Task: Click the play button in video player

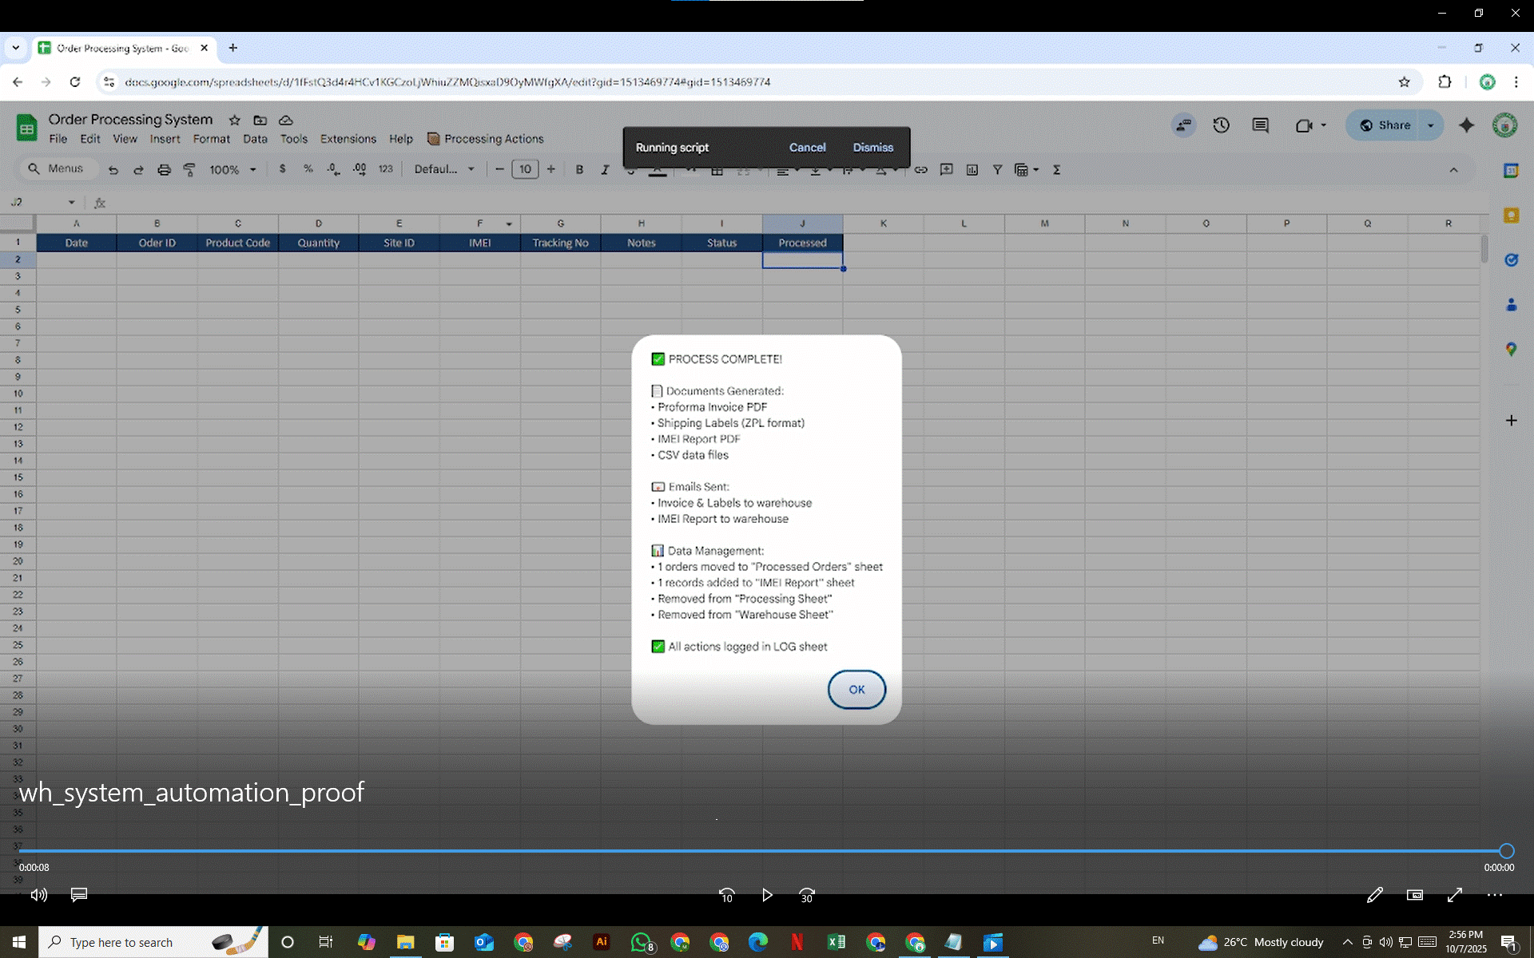Action: [x=767, y=895]
